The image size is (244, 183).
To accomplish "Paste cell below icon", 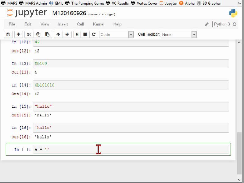I will (47, 34).
